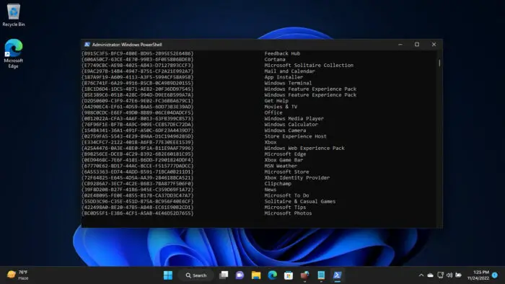The height and width of the screenshot is (284, 505).
Task: Click the 'Xbox' entry below Store Experience Host
Action: pyautogui.click(x=271, y=142)
